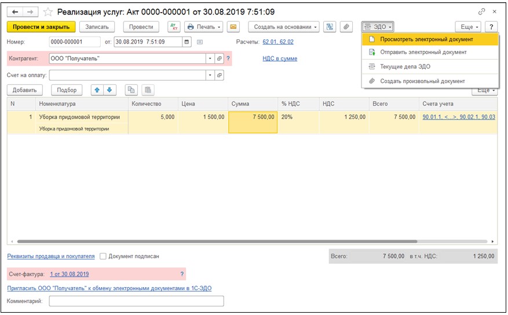508x315 pixels.
Task: Copy the document link icon
Action: [481, 12]
